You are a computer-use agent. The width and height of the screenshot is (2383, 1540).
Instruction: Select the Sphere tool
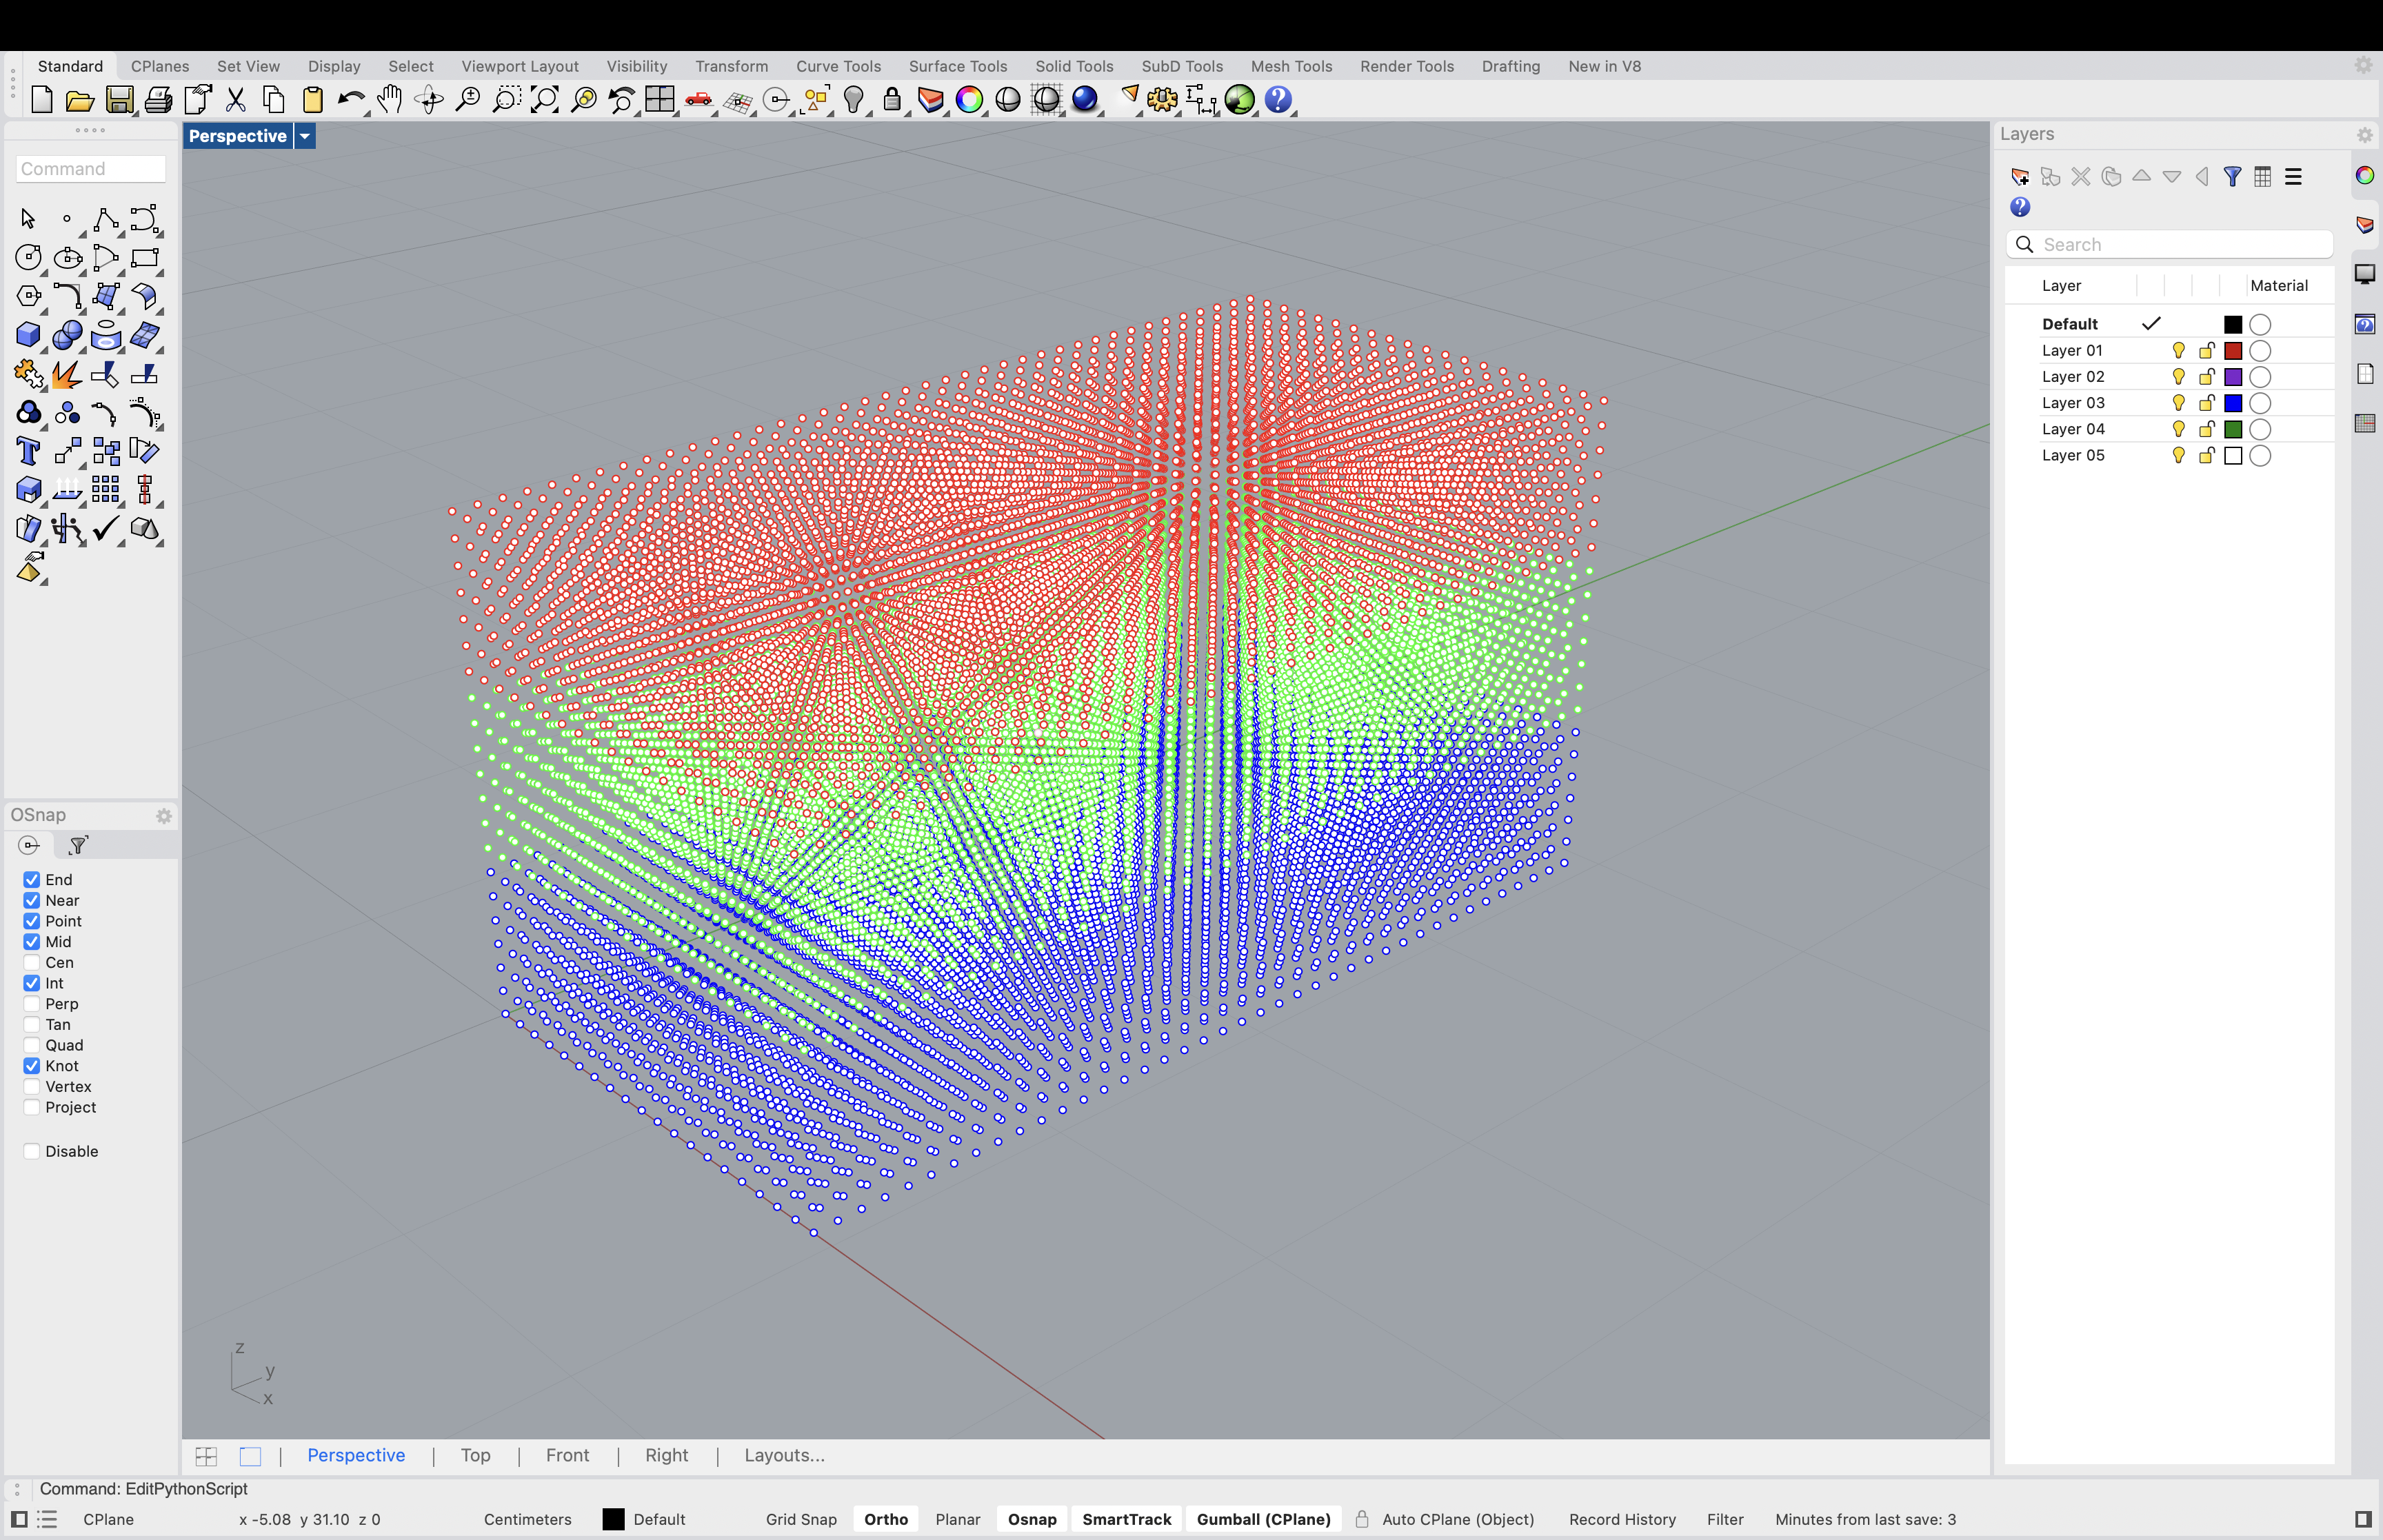coord(68,335)
